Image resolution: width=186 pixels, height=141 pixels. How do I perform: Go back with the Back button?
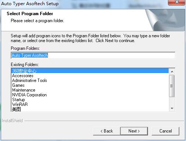(107, 131)
